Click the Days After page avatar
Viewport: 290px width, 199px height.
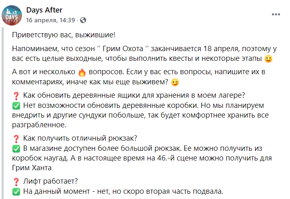[12, 15]
